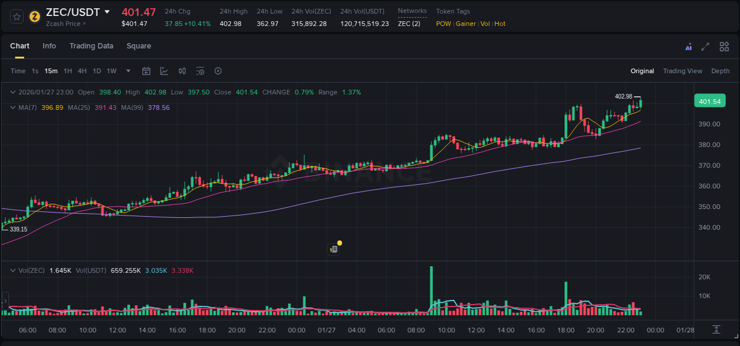This screenshot has height=346, width=740.
Task: Select the 1D timeframe
Action: pos(96,71)
